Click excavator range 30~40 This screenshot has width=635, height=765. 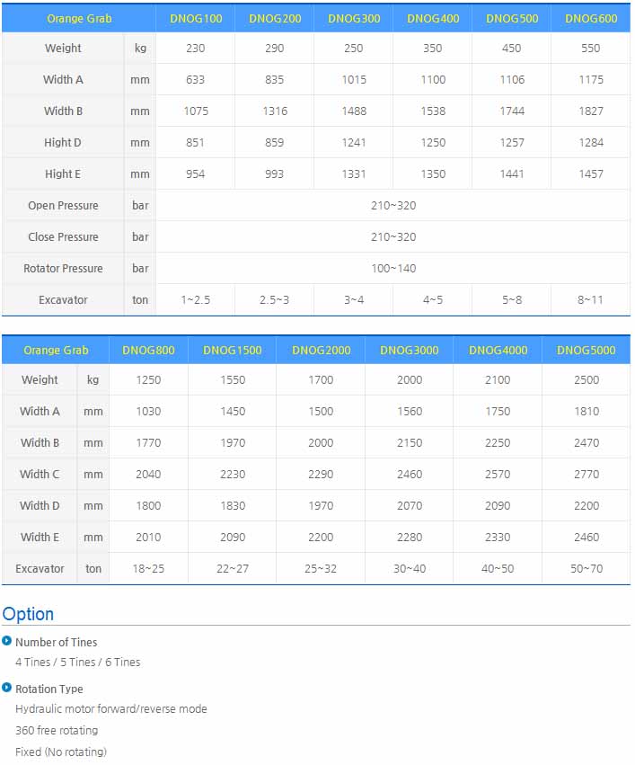410,569
